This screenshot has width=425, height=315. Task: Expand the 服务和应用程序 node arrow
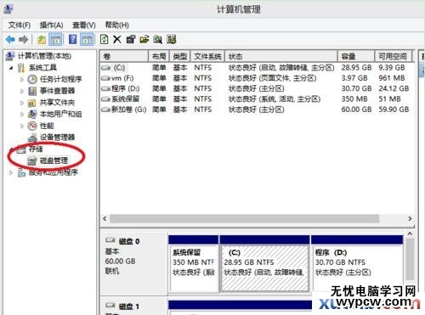[x=11, y=172]
